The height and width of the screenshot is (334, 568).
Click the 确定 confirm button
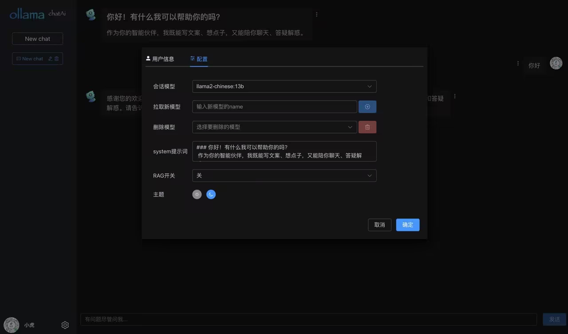tap(407, 225)
